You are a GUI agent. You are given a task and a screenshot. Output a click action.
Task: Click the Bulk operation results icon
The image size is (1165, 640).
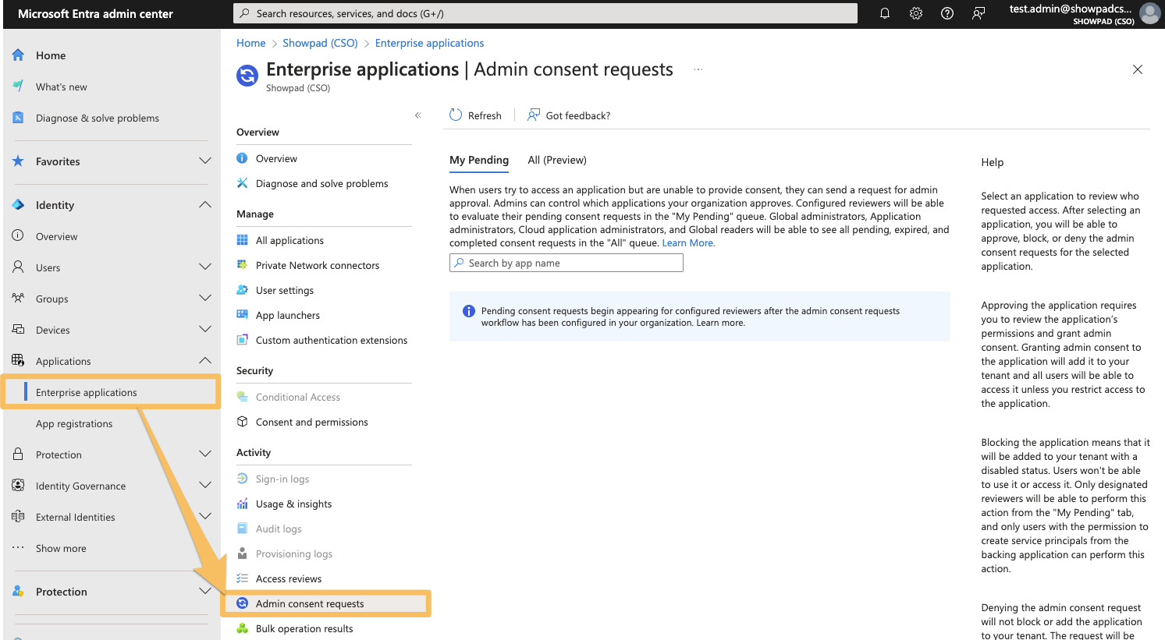(x=243, y=628)
